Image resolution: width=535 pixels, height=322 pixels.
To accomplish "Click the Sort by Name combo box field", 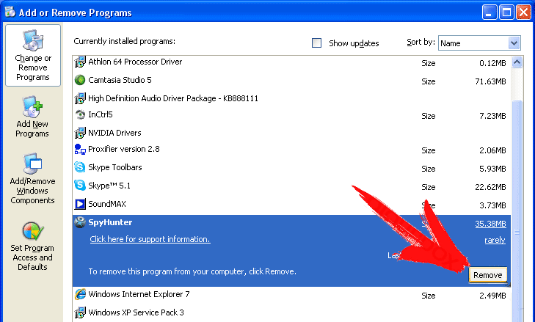I will click(x=479, y=43).
